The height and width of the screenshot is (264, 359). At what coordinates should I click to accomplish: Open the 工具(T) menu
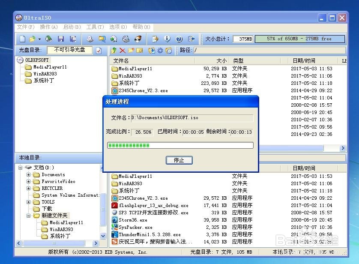point(95,27)
